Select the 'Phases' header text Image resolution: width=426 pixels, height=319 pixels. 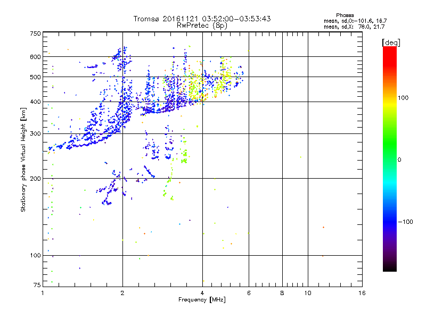pyautogui.click(x=345, y=15)
